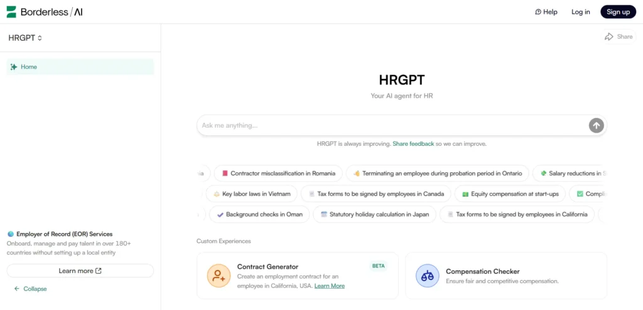Click the sparkle icon next to Home
Viewport: 643px width, 310px height.
14,67
